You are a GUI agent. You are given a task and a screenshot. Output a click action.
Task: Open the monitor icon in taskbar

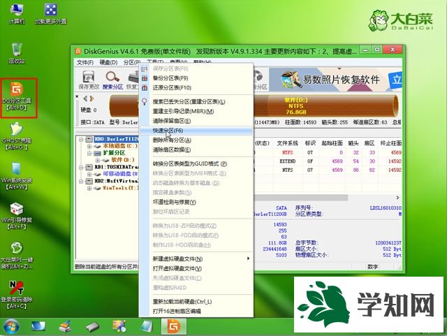38,327
